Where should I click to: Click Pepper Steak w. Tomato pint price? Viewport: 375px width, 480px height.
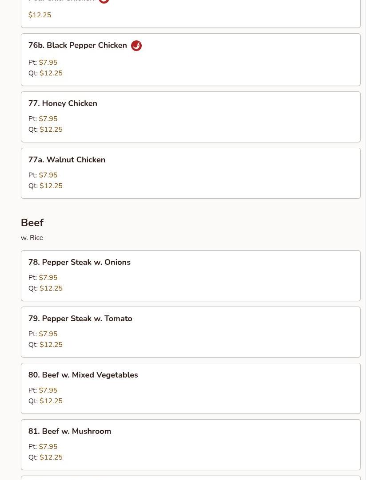[48, 334]
